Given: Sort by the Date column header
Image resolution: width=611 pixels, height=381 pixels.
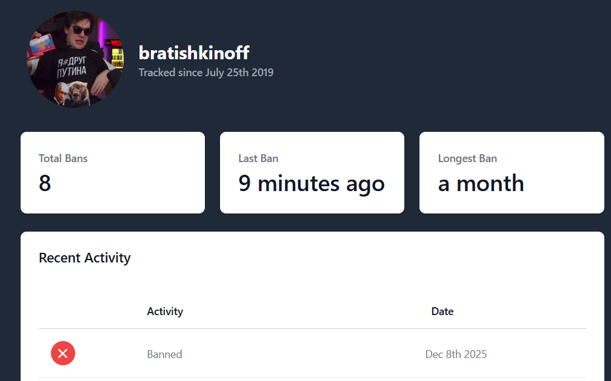Looking at the screenshot, I should pyautogui.click(x=442, y=311).
